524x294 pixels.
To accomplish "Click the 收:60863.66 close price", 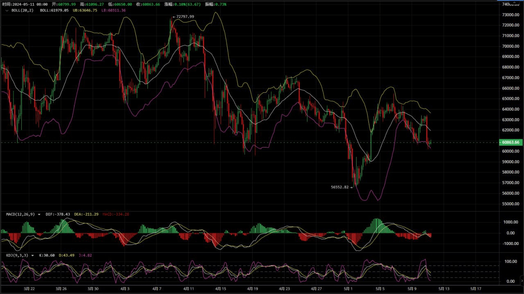I will (148, 4).
